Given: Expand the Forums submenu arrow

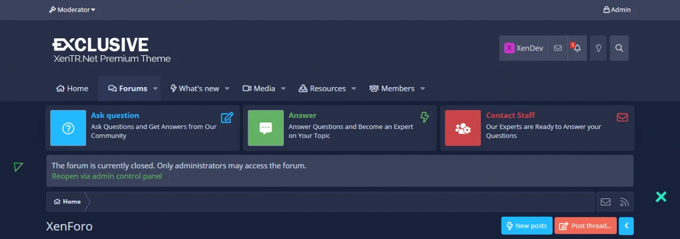Looking at the screenshot, I should 156,89.
